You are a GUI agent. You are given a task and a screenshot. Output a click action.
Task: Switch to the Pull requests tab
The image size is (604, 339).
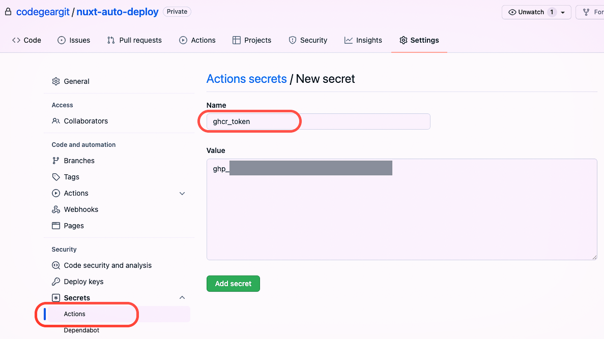(134, 40)
